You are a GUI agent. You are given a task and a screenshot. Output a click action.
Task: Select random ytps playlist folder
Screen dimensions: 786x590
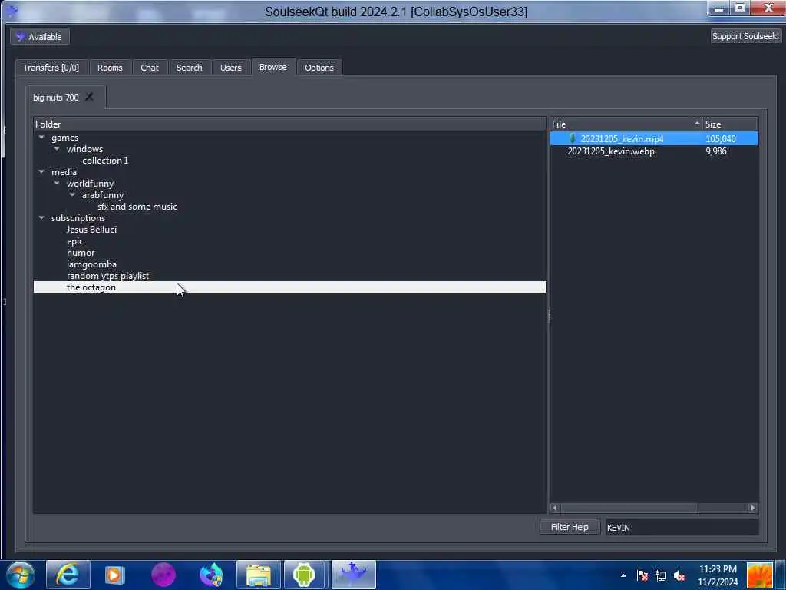107,276
